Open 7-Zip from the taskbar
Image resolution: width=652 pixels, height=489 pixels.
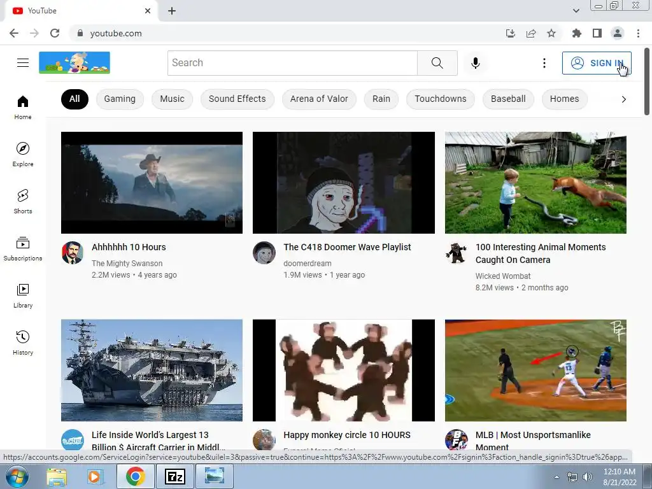174,476
